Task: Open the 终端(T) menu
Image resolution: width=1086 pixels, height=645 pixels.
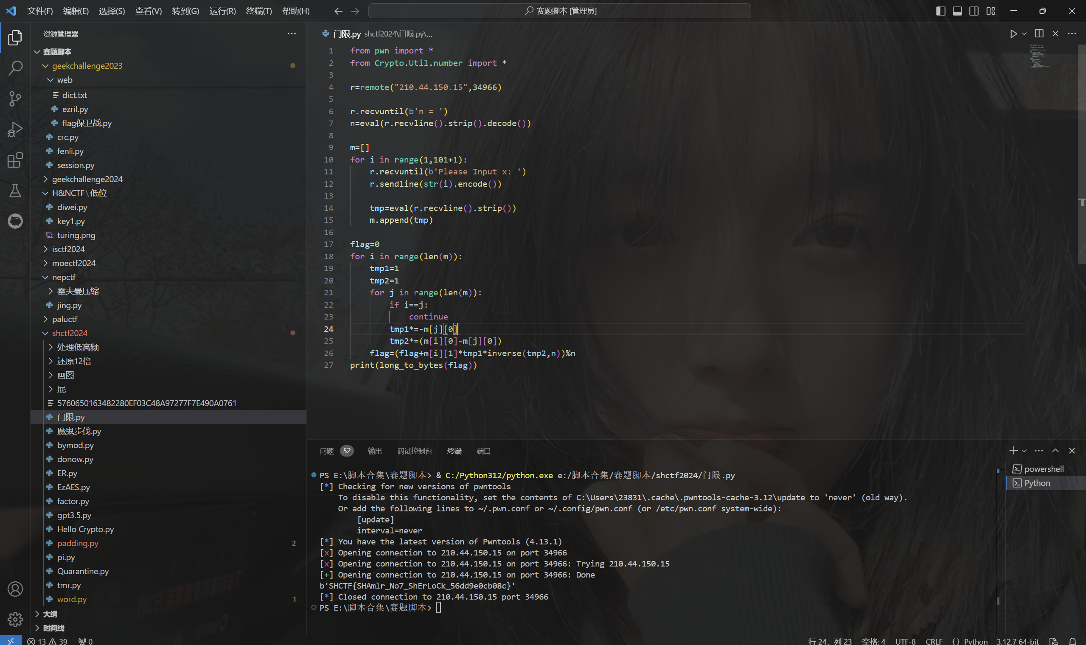Action: (x=258, y=11)
